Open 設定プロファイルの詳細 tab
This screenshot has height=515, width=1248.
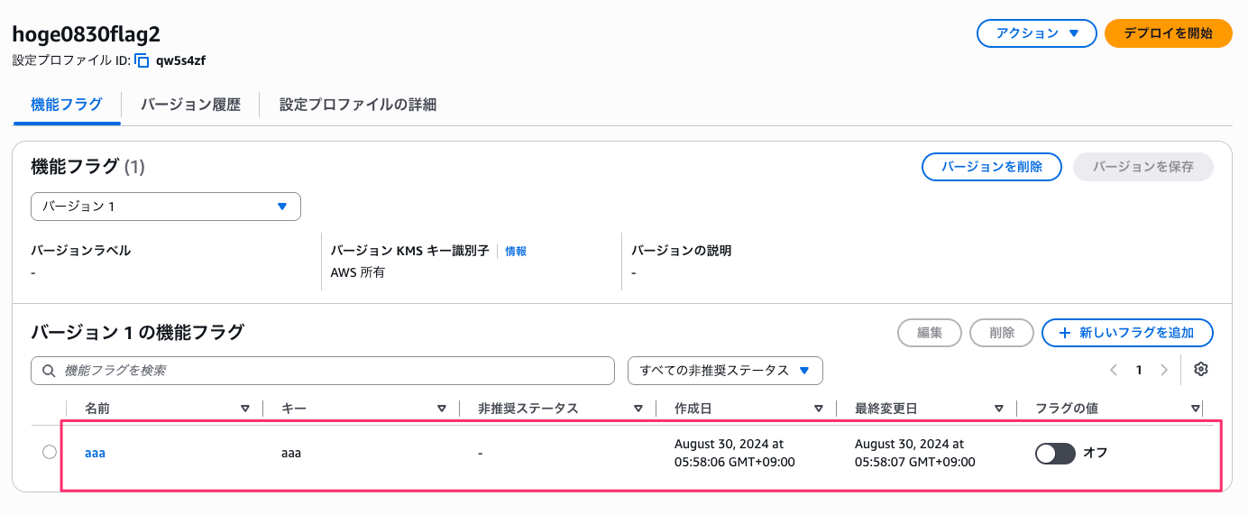pos(358,105)
